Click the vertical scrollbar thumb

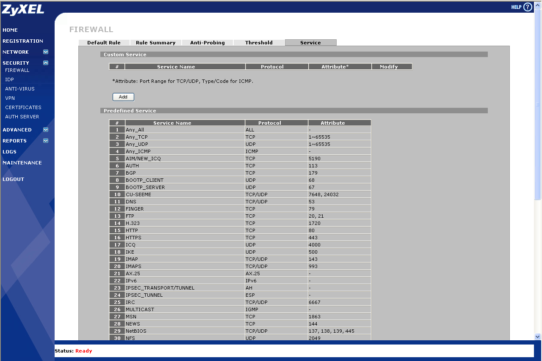coord(538,105)
